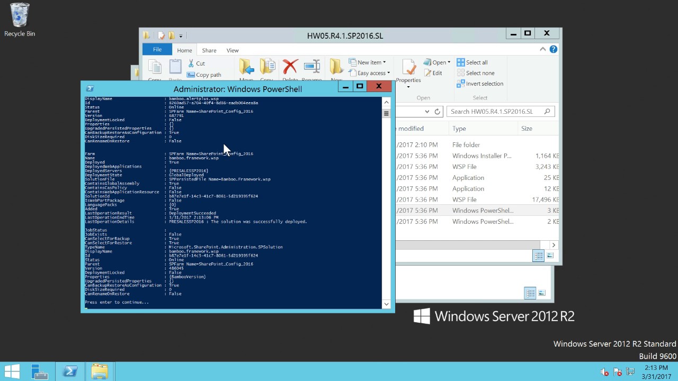Open the File menu in Explorer
Image resolution: width=678 pixels, height=381 pixels.
pos(157,49)
